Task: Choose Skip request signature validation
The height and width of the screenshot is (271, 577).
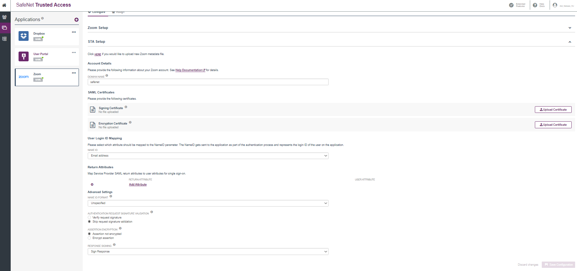Action: 89,222
